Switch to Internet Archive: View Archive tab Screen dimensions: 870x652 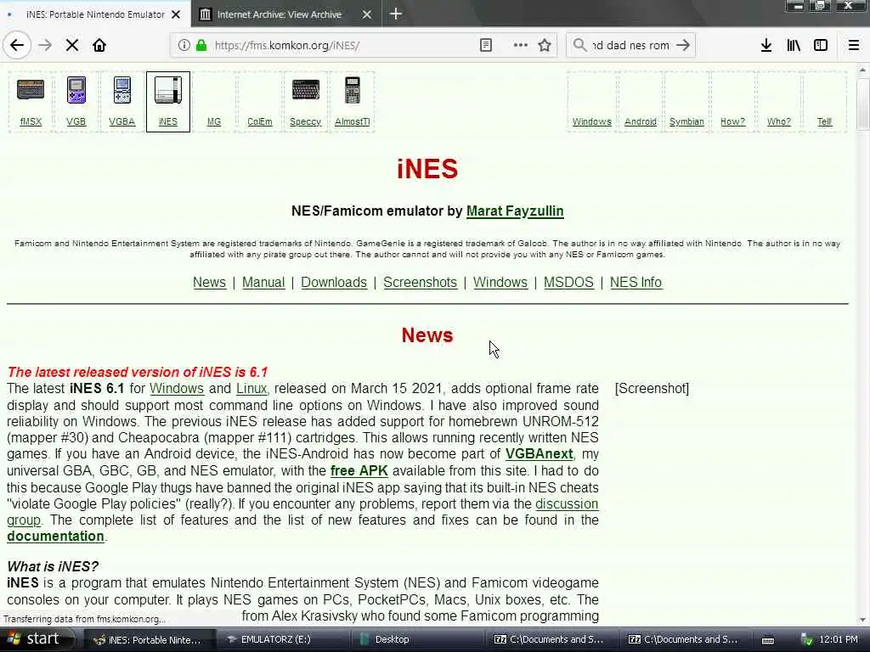(x=279, y=14)
